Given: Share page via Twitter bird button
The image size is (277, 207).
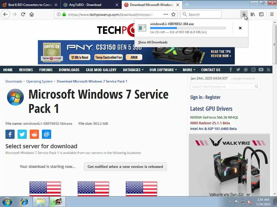Looking at the screenshot, I should pyautogui.click(x=22, y=134).
